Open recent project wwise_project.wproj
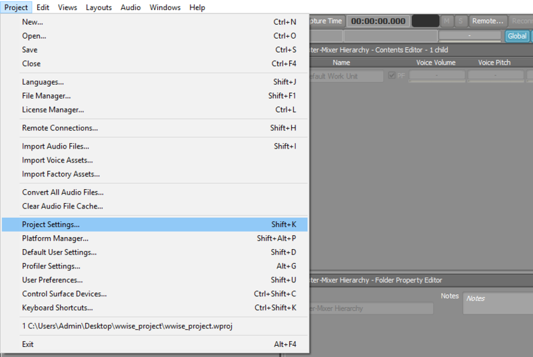 tap(155, 326)
